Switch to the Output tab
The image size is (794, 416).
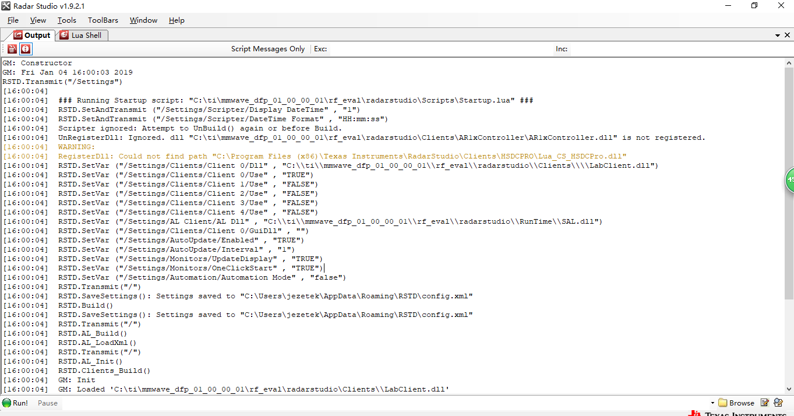coord(32,35)
